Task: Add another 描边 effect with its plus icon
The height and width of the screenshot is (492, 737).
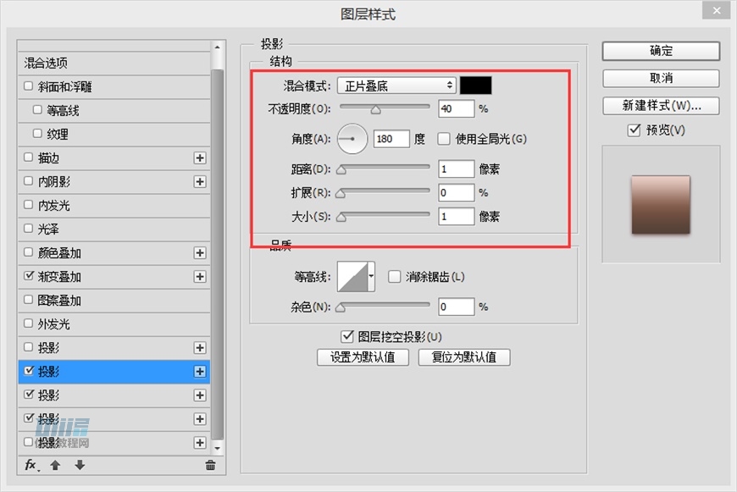Action: (200, 158)
